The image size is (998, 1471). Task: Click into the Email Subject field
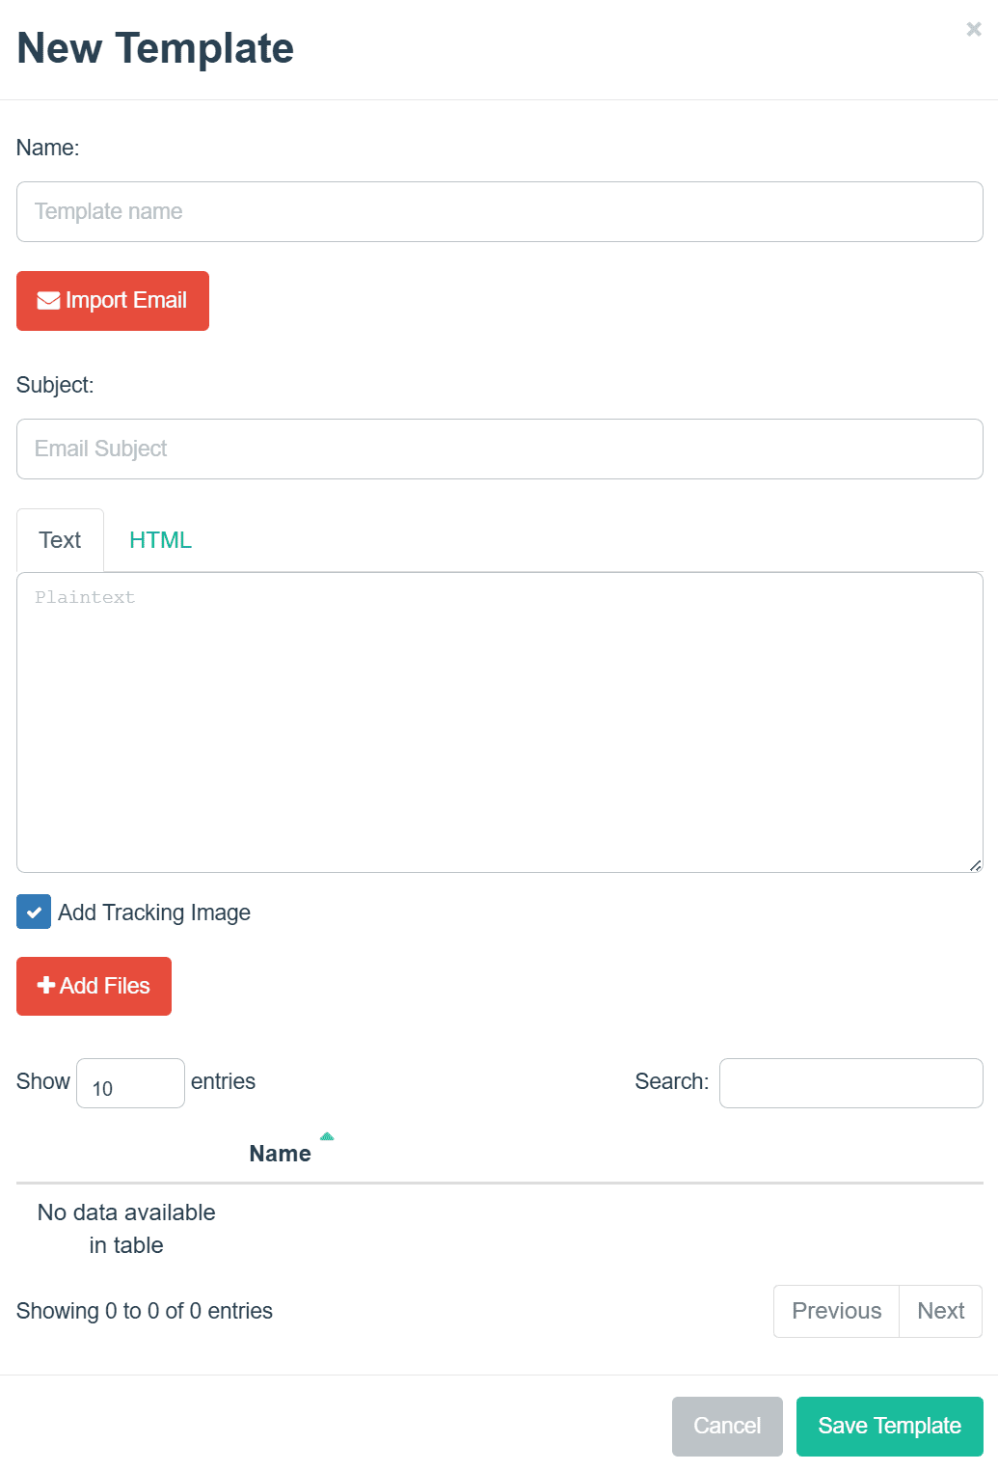499,449
